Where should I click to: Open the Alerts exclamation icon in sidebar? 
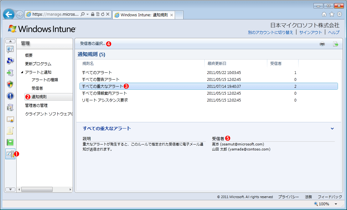[10, 96]
